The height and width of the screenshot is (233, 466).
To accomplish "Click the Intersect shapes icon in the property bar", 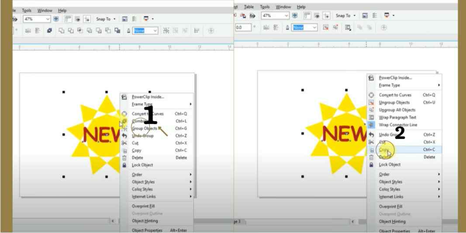I will click(x=80, y=30).
